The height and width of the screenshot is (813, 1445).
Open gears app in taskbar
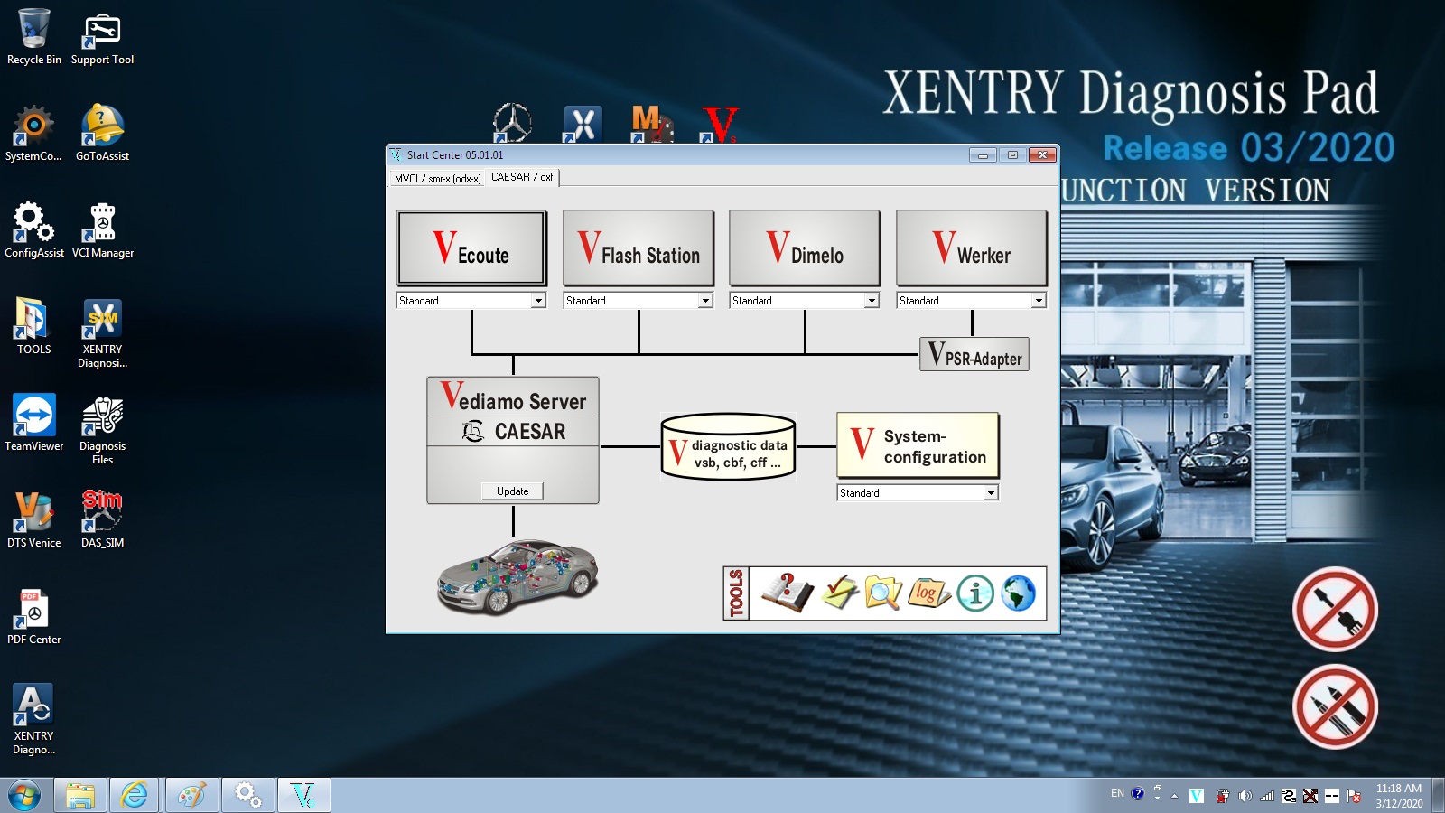247,795
